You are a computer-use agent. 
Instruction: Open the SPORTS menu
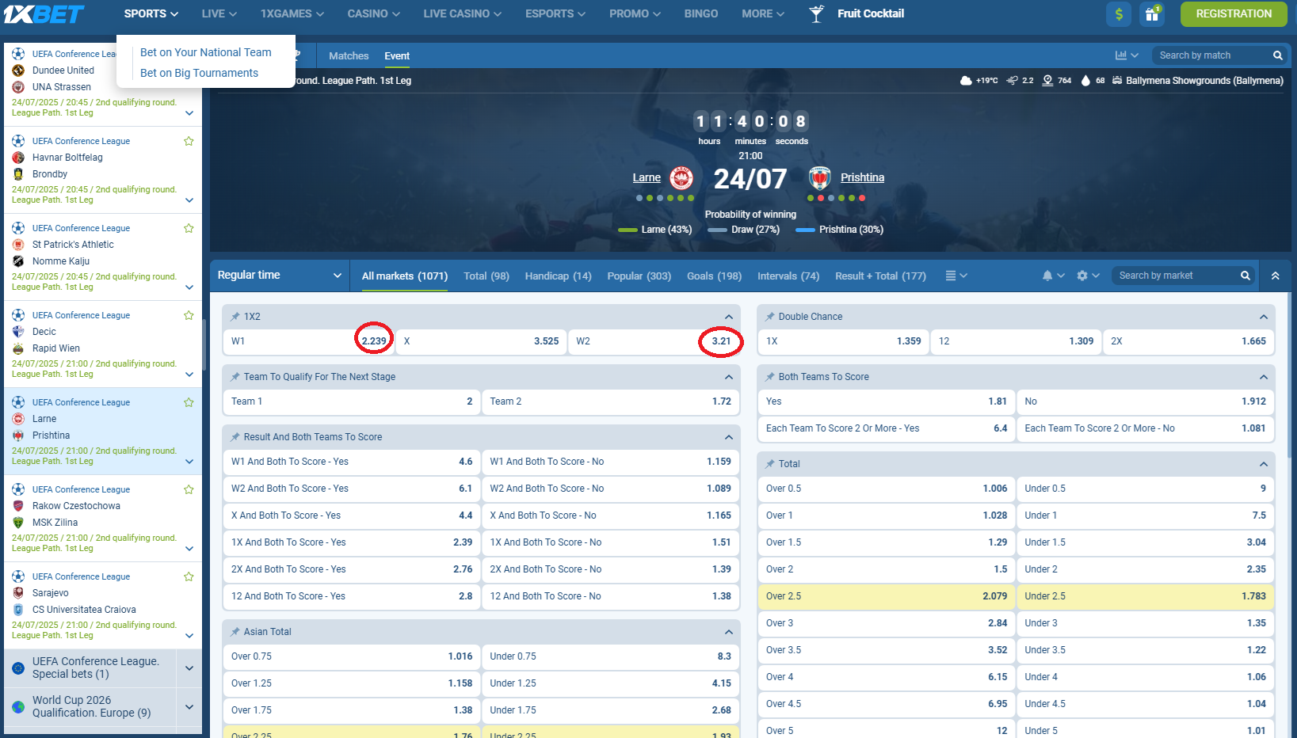(151, 13)
